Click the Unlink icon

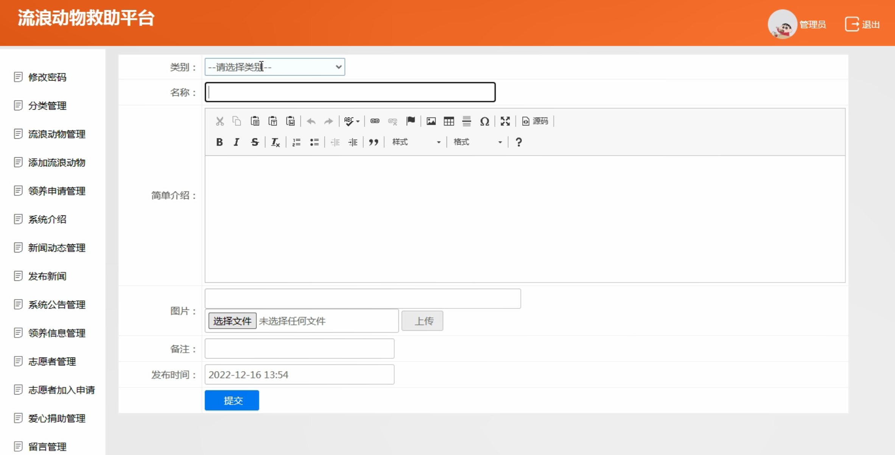[x=392, y=121]
